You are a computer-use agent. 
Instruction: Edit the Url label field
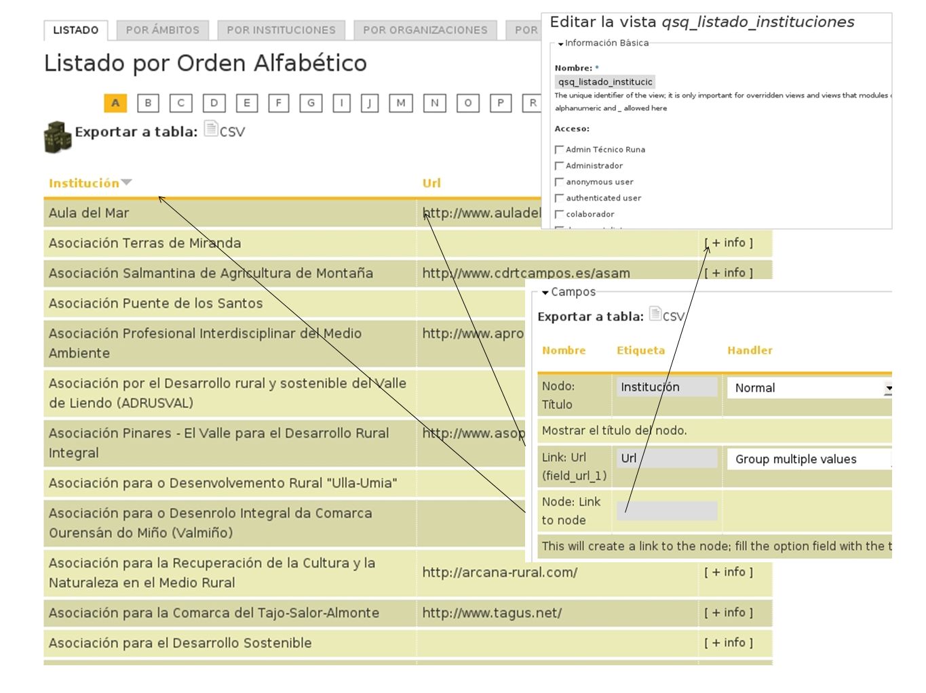tap(667, 459)
